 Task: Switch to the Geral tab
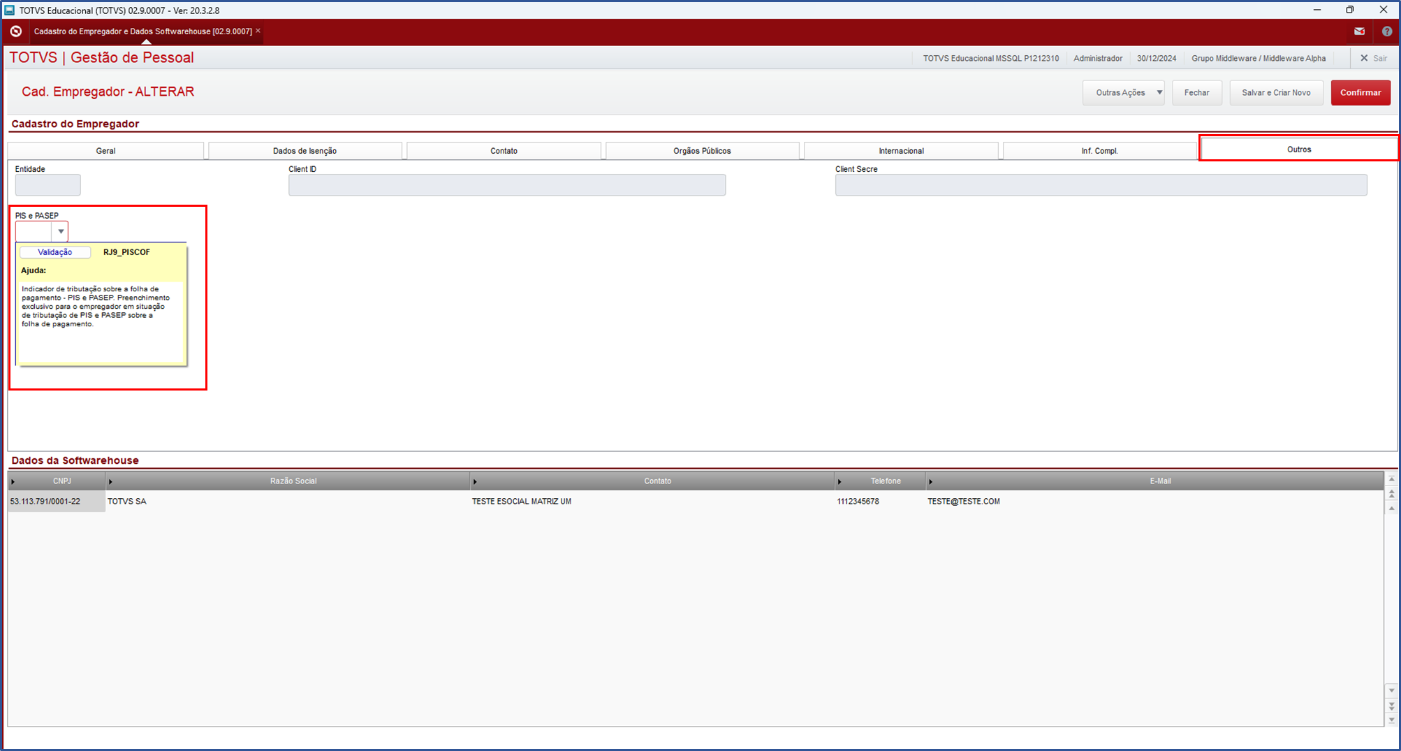[105, 151]
